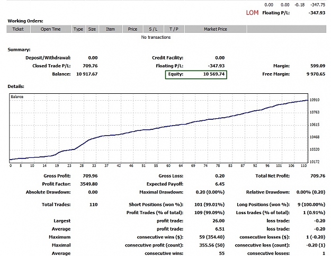Viewport: 331px width, 256px height.
Task: Select the Free Margin value 9 970.65
Action: tap(316, 74)
